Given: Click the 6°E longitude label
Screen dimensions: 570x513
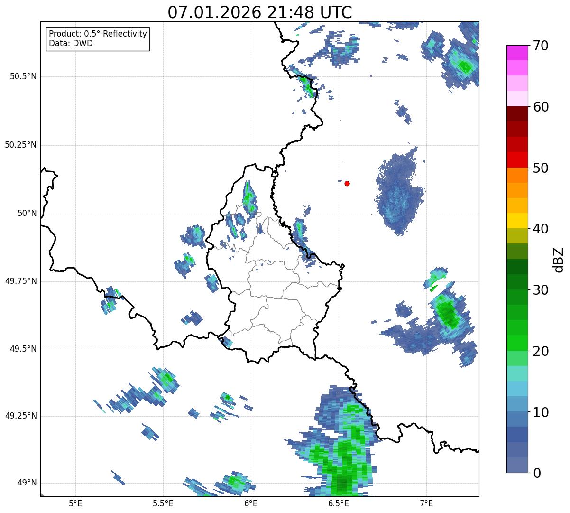Looking at the screenshot, I should (251, 503).
